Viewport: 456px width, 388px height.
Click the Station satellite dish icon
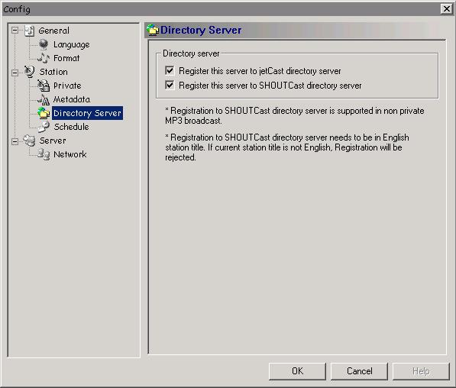click(29, 72)
